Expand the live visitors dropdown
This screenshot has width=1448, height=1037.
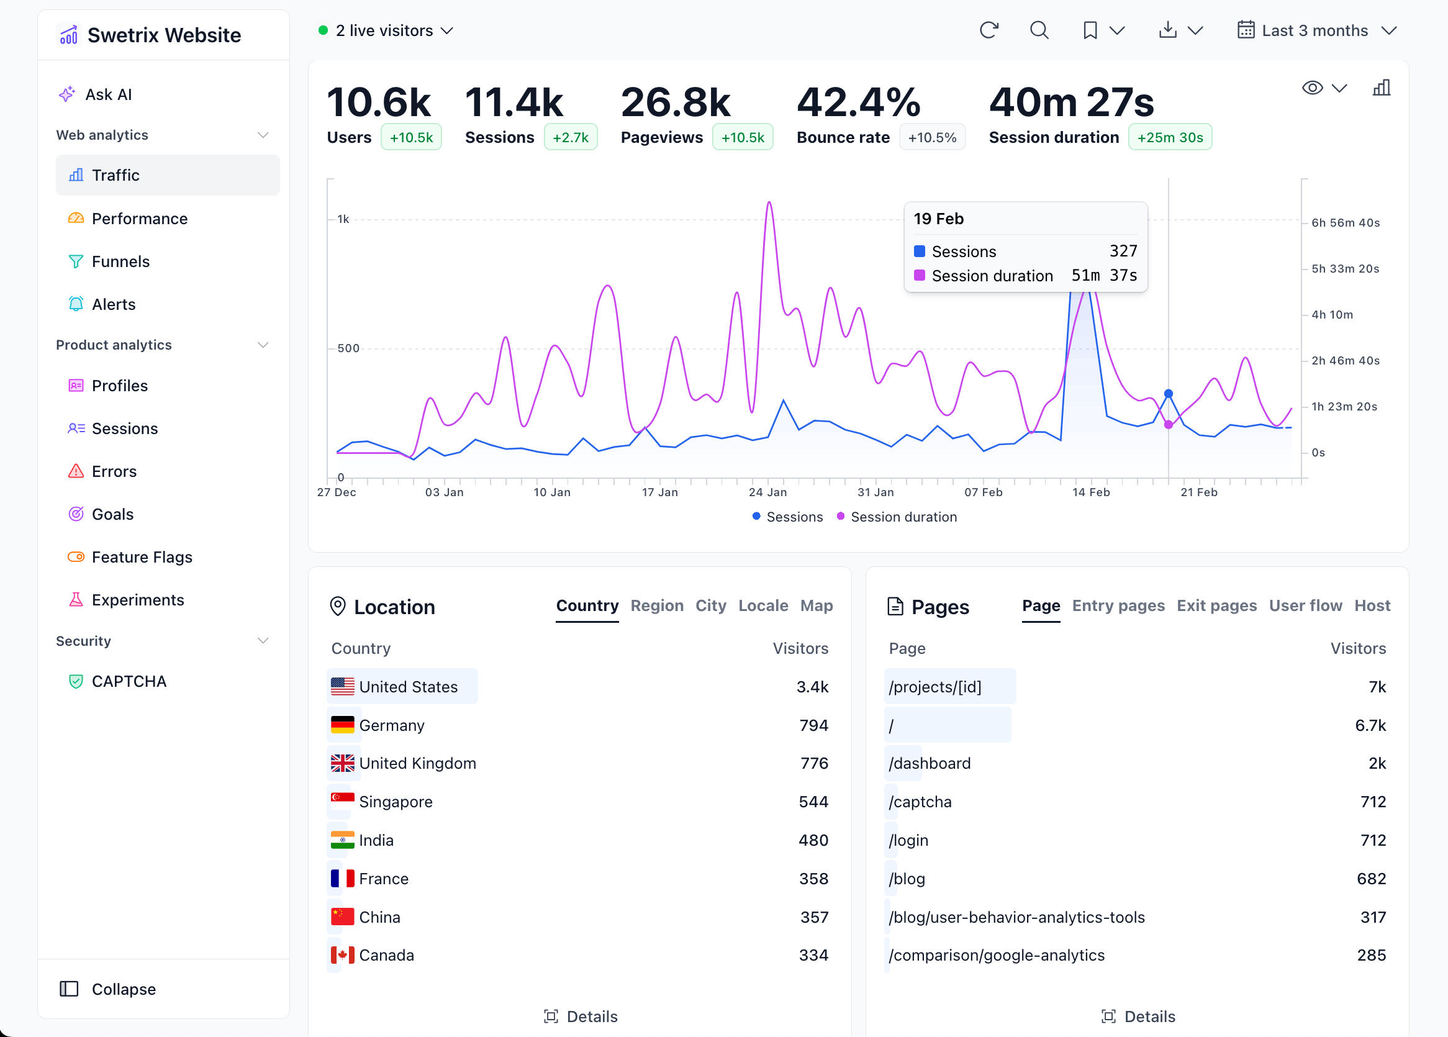tap(386, 30)
